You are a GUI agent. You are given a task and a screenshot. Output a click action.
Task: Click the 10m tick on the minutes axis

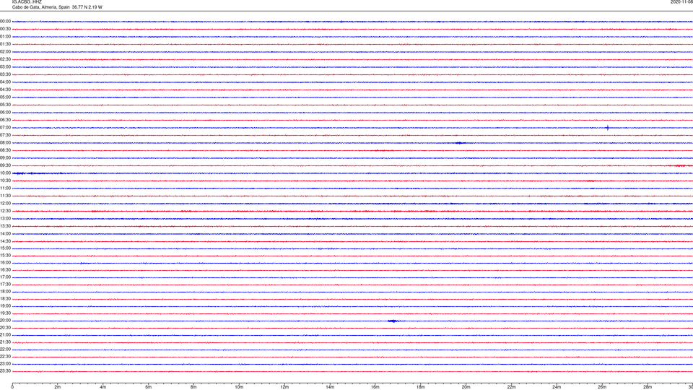[239, 387]
